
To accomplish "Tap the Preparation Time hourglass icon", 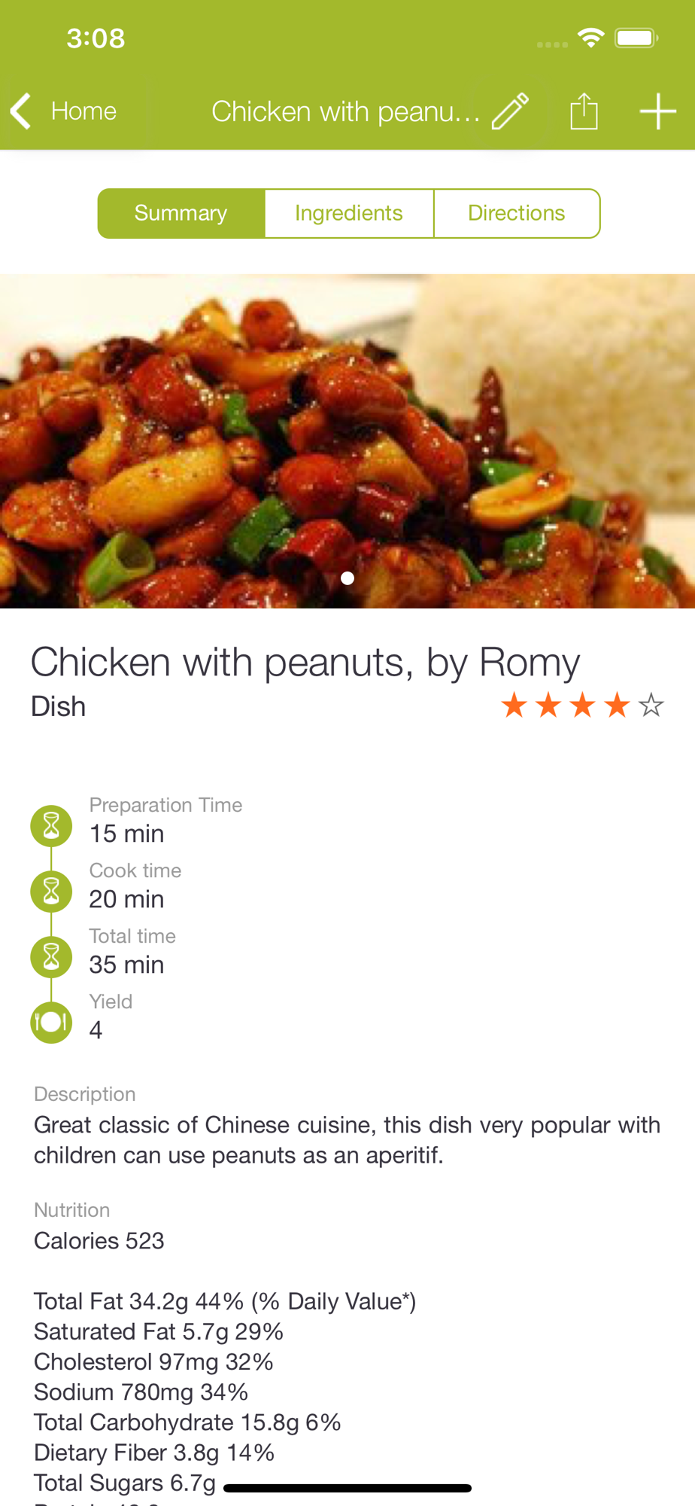I will 51,826.
